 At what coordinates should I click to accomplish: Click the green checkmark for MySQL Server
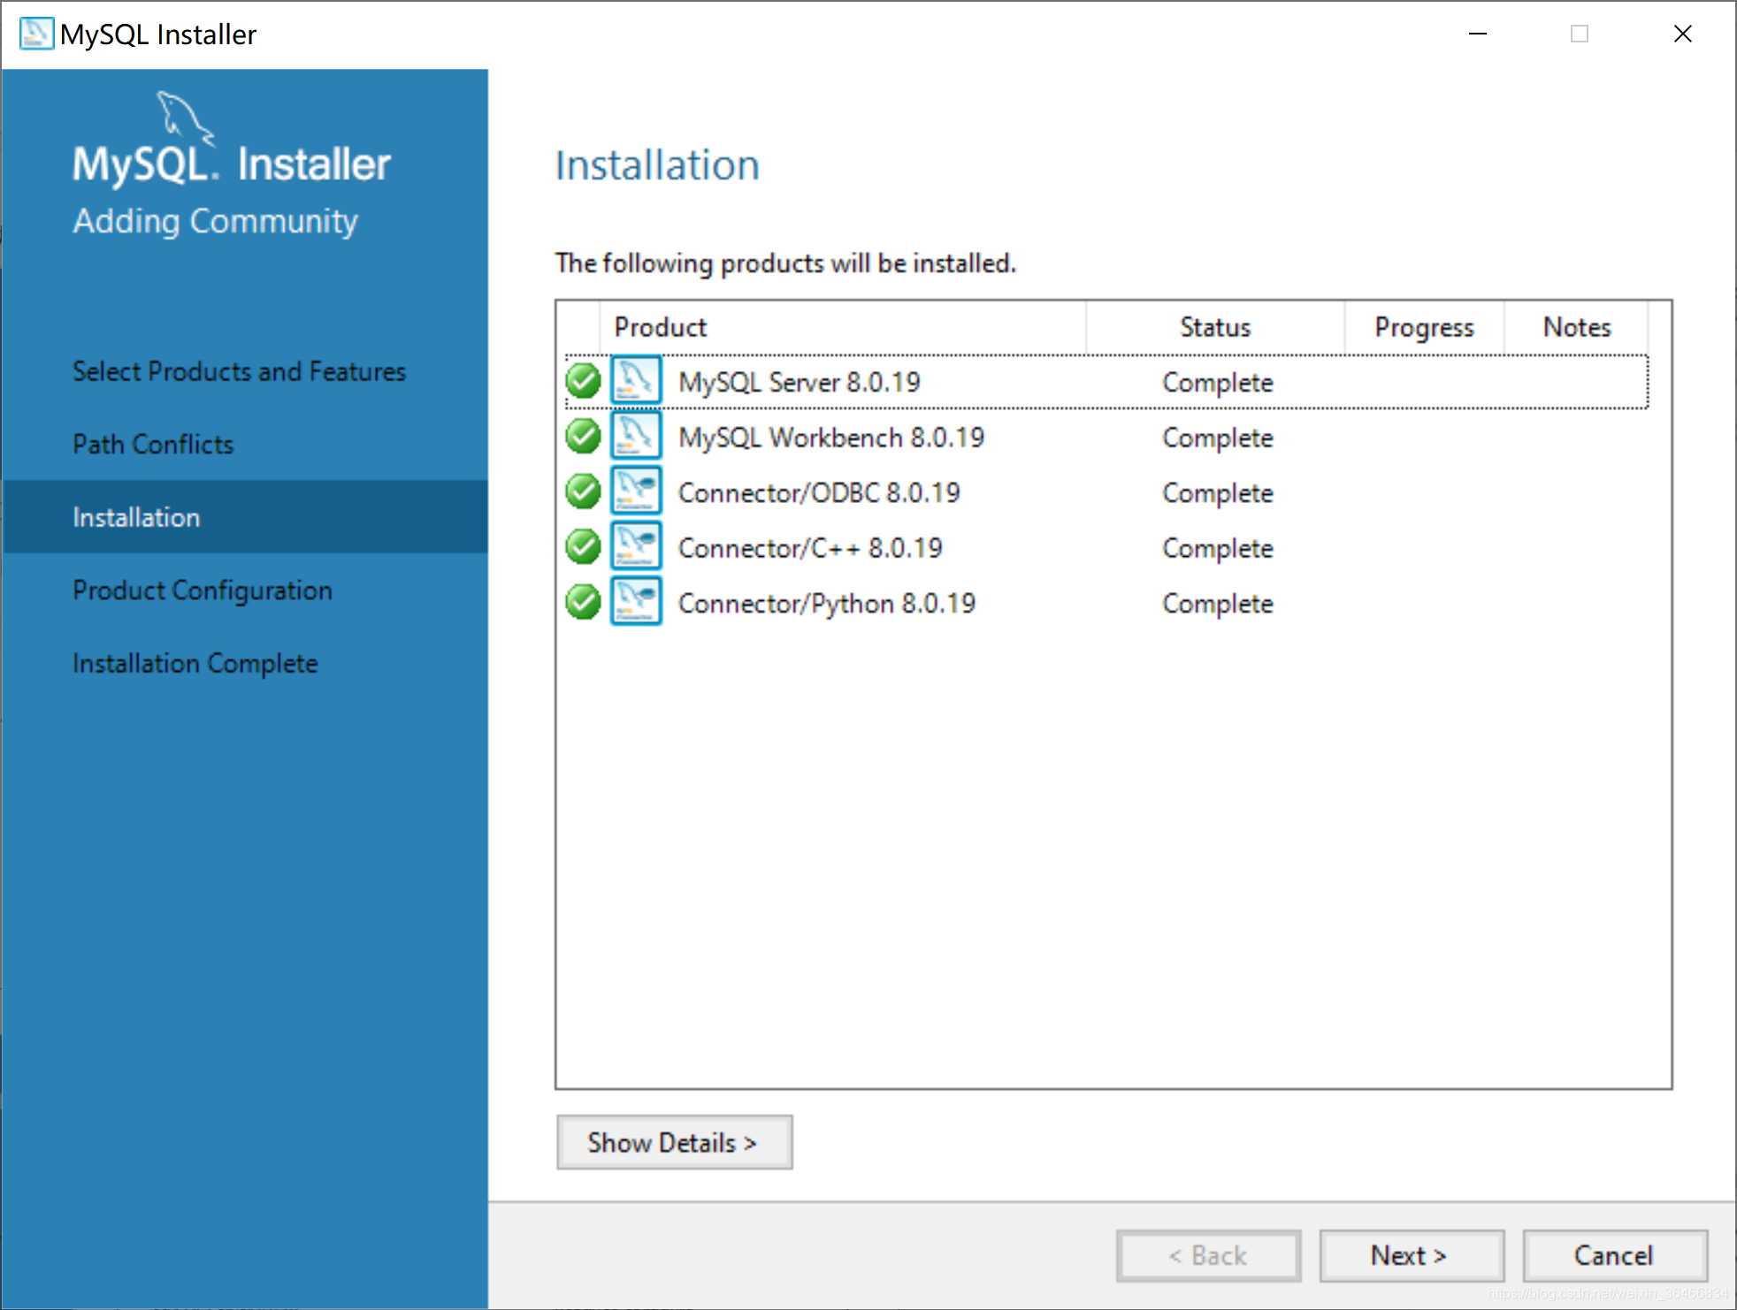click(x=585, y=383)
